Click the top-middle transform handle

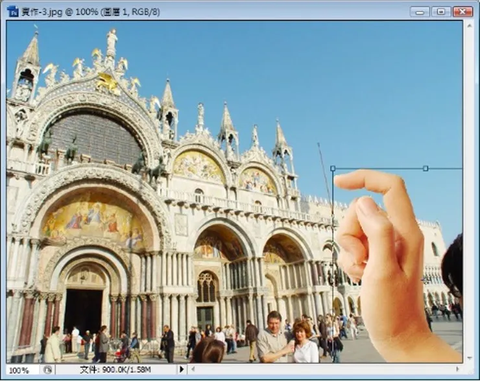coord(426,169)
